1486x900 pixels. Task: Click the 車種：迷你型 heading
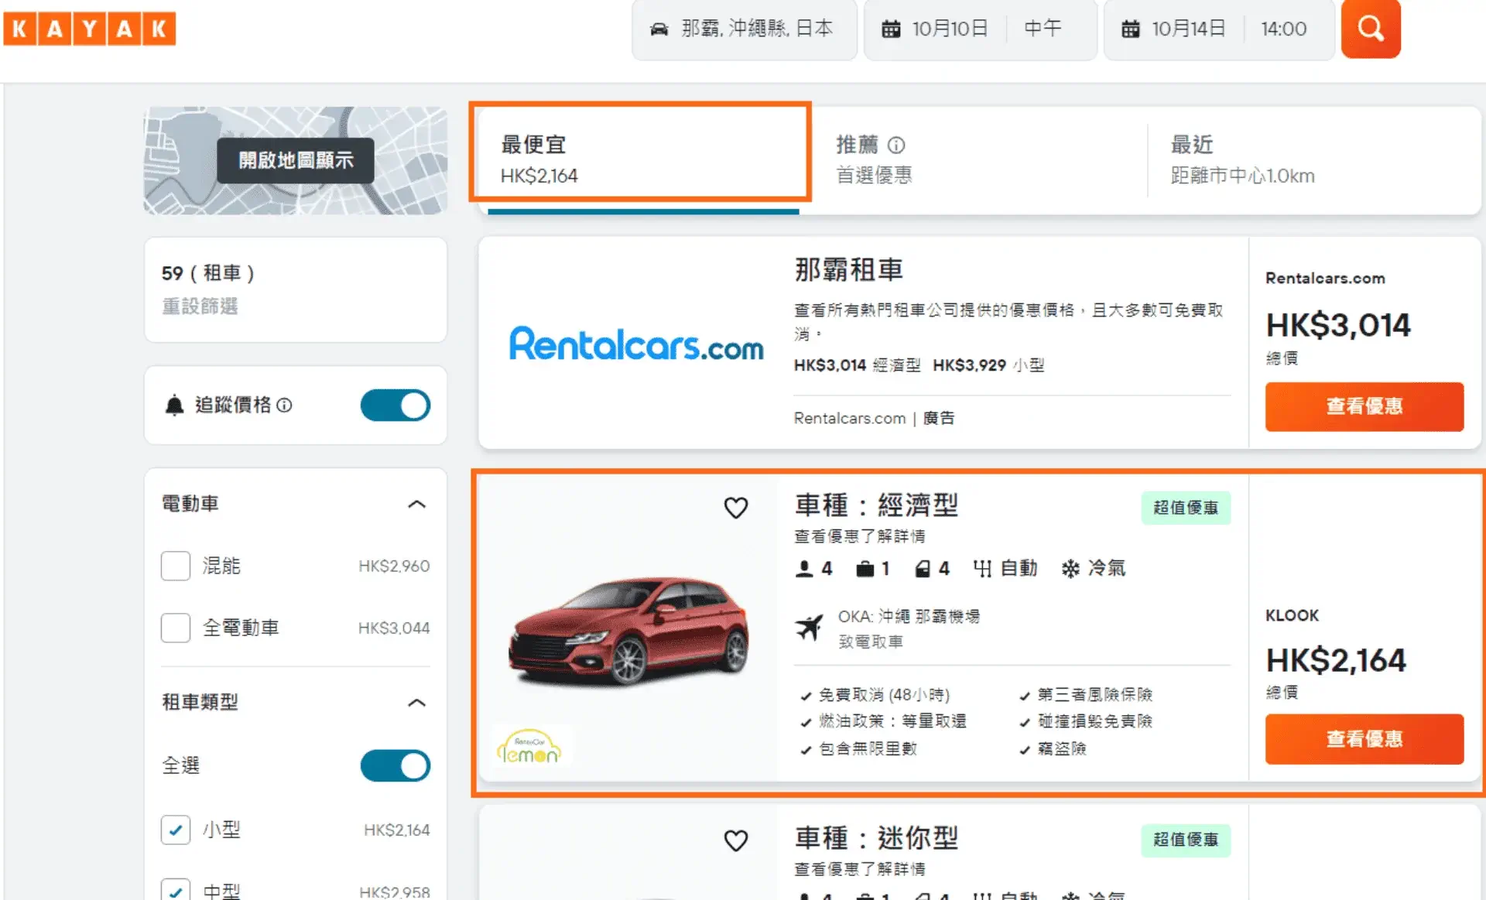tap(877, 838)
